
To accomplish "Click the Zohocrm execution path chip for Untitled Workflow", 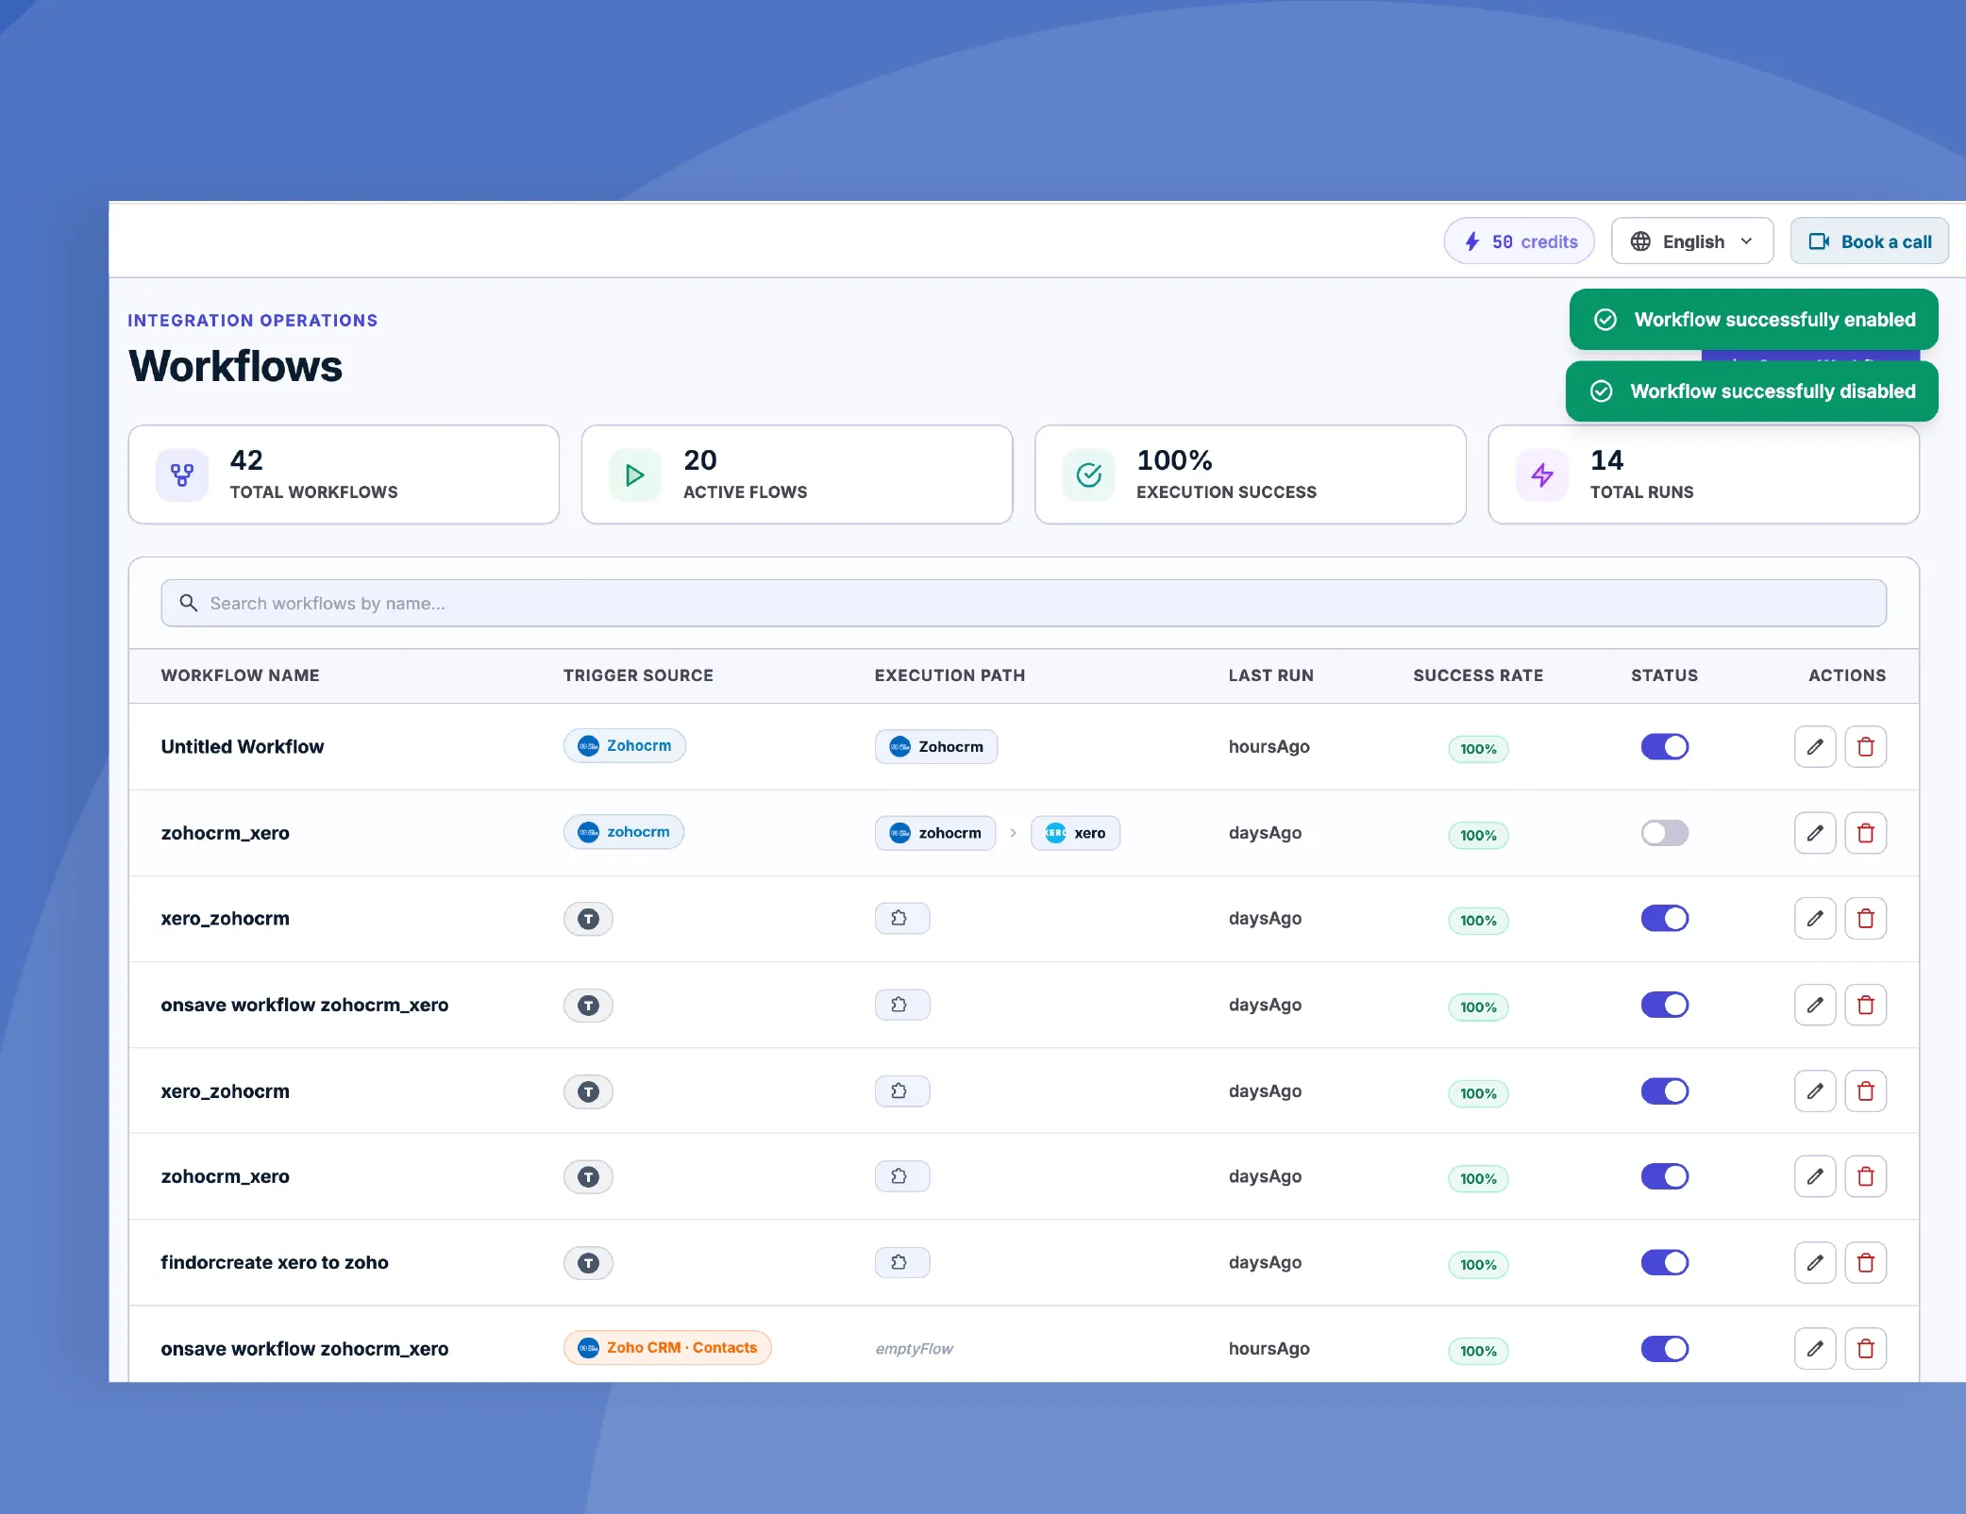I will click(x=935, y=747).
